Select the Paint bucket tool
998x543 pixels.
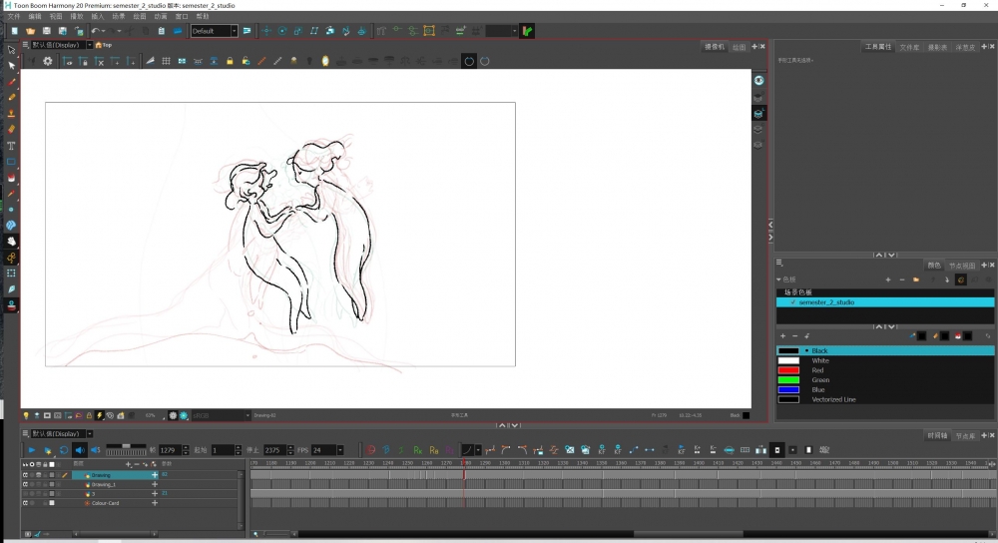[x=11, y=178]
